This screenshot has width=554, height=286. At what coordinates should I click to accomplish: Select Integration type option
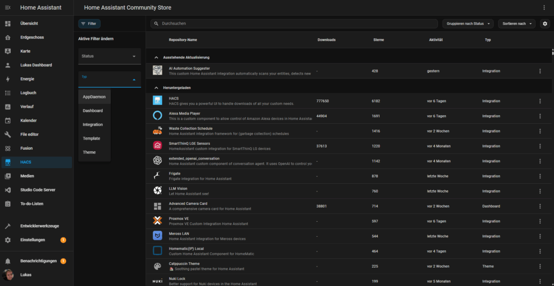click(x=94, y=125)
